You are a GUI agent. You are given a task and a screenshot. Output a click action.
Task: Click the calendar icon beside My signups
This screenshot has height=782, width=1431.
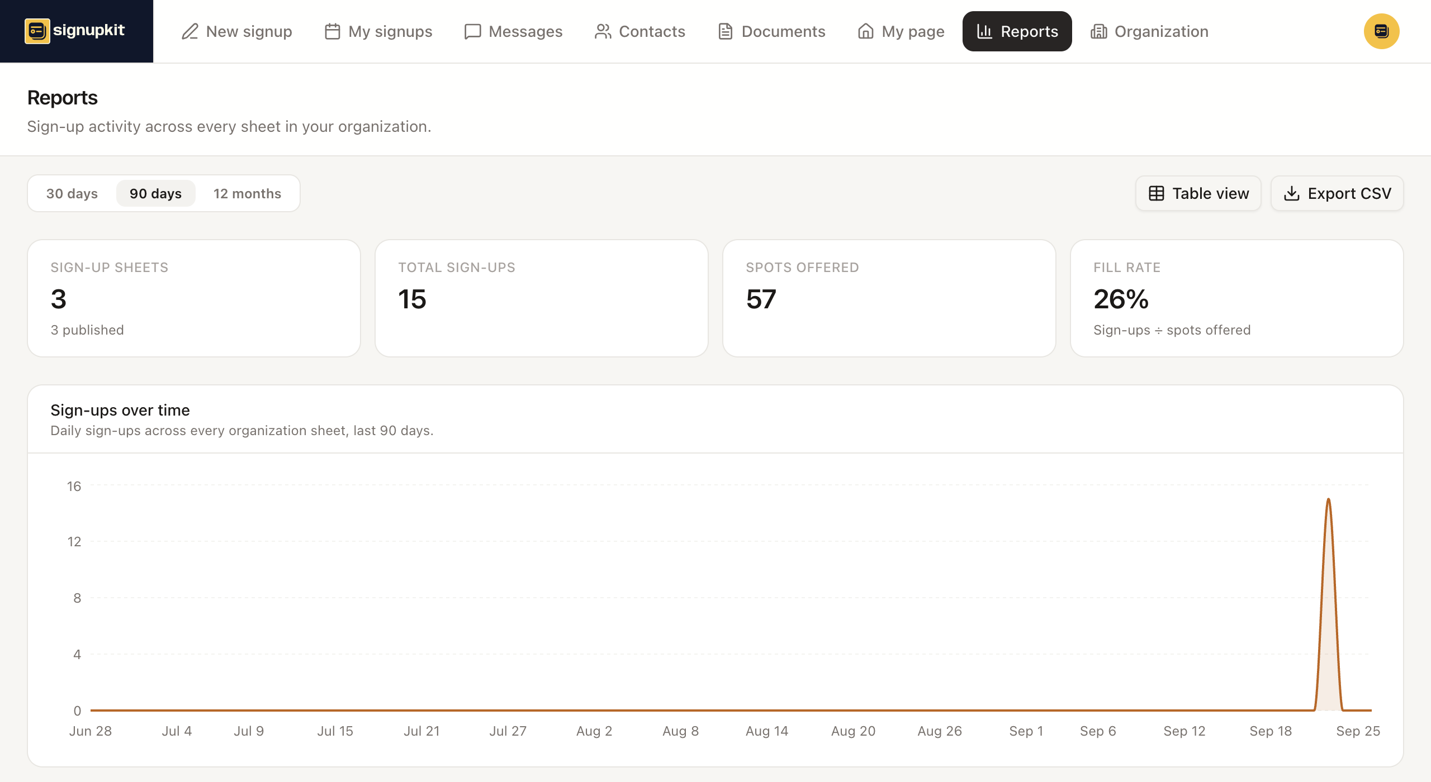tap(332, 31)
